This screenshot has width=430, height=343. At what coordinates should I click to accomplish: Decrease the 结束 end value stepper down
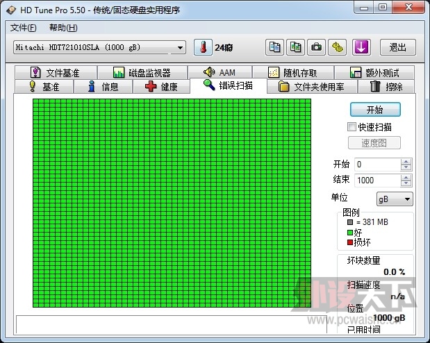pos(406,183)
